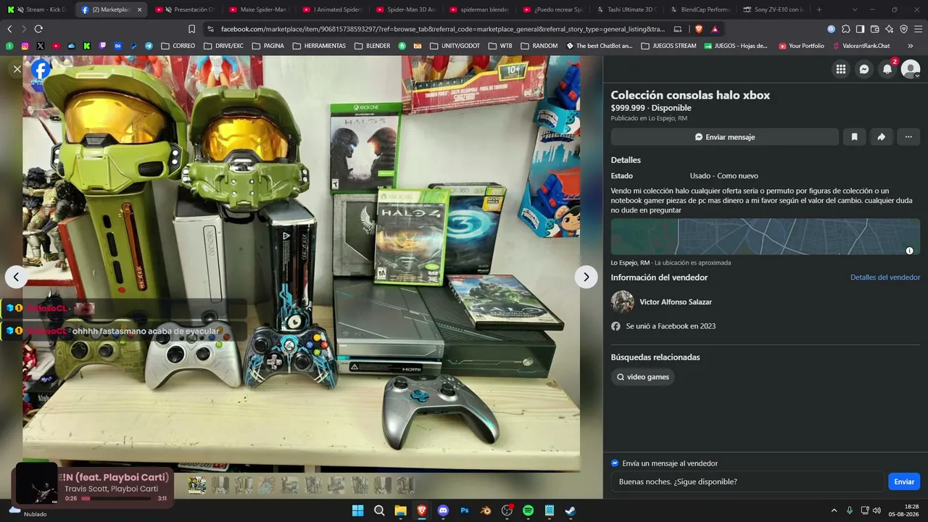This screenshot has height=522, width=928.
Task: Open Steam from the taskbar
Action: (571, 510)
